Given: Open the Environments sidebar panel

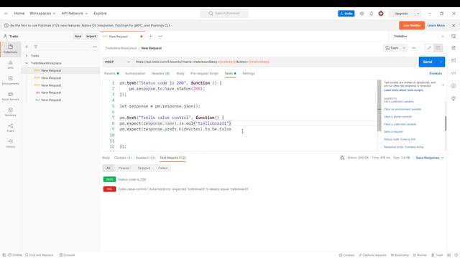Looking at the screenshot, I should [11, 80].
